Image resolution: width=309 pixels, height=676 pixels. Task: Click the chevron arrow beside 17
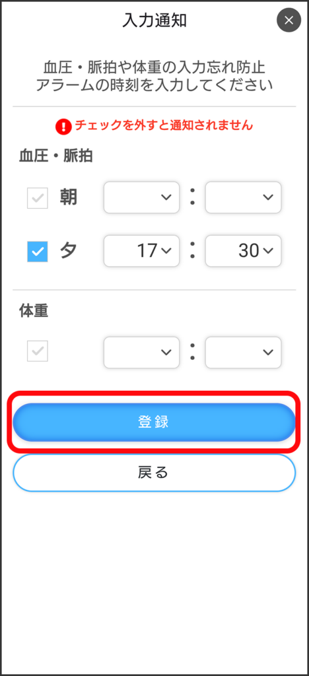pos(166,252)
